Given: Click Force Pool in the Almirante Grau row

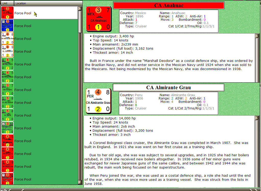Looking at the screenshot, I should [23, 39].
